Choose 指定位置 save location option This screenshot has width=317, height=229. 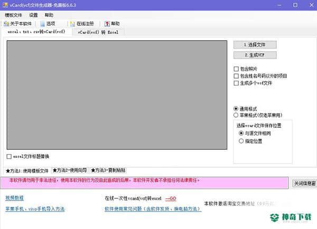click(241, 141)
